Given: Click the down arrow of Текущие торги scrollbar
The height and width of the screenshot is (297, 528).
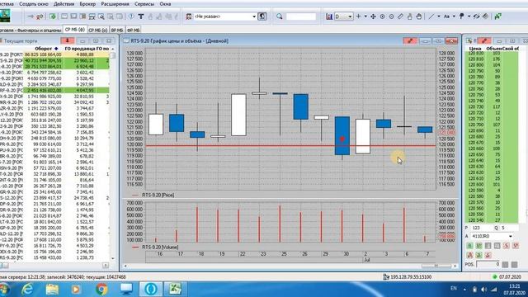Looking at the screenshot, I should 113,258.
